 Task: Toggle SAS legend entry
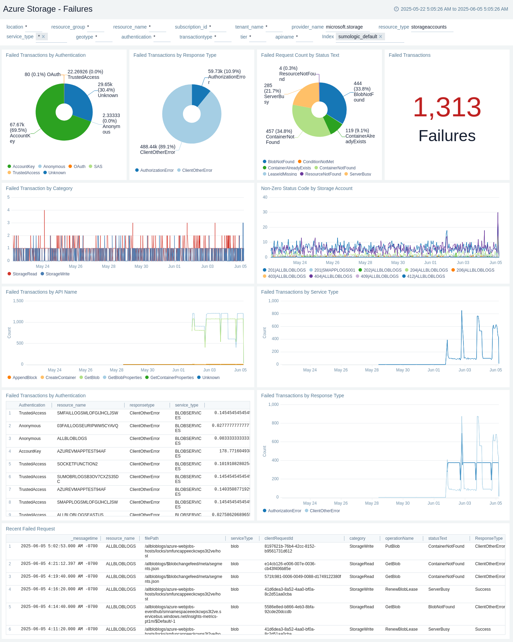pyautogui.click(x=96, y=167)
